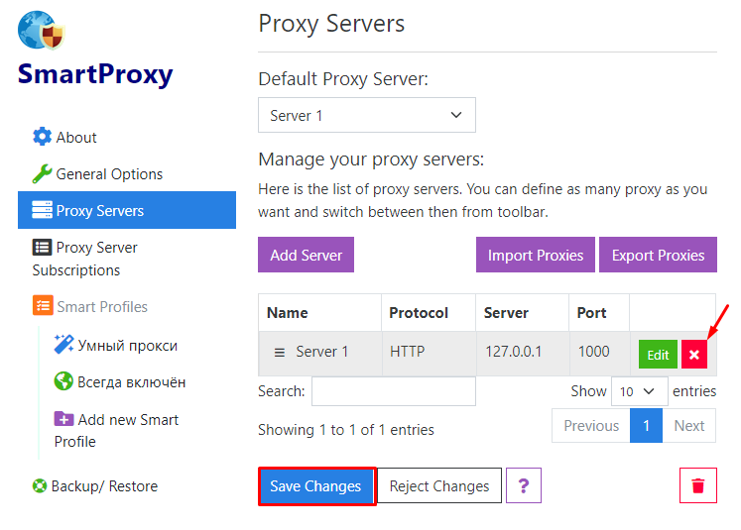Screen dimensions: 741x530
Task: Click the Add Server button
Action: [306, 255]
